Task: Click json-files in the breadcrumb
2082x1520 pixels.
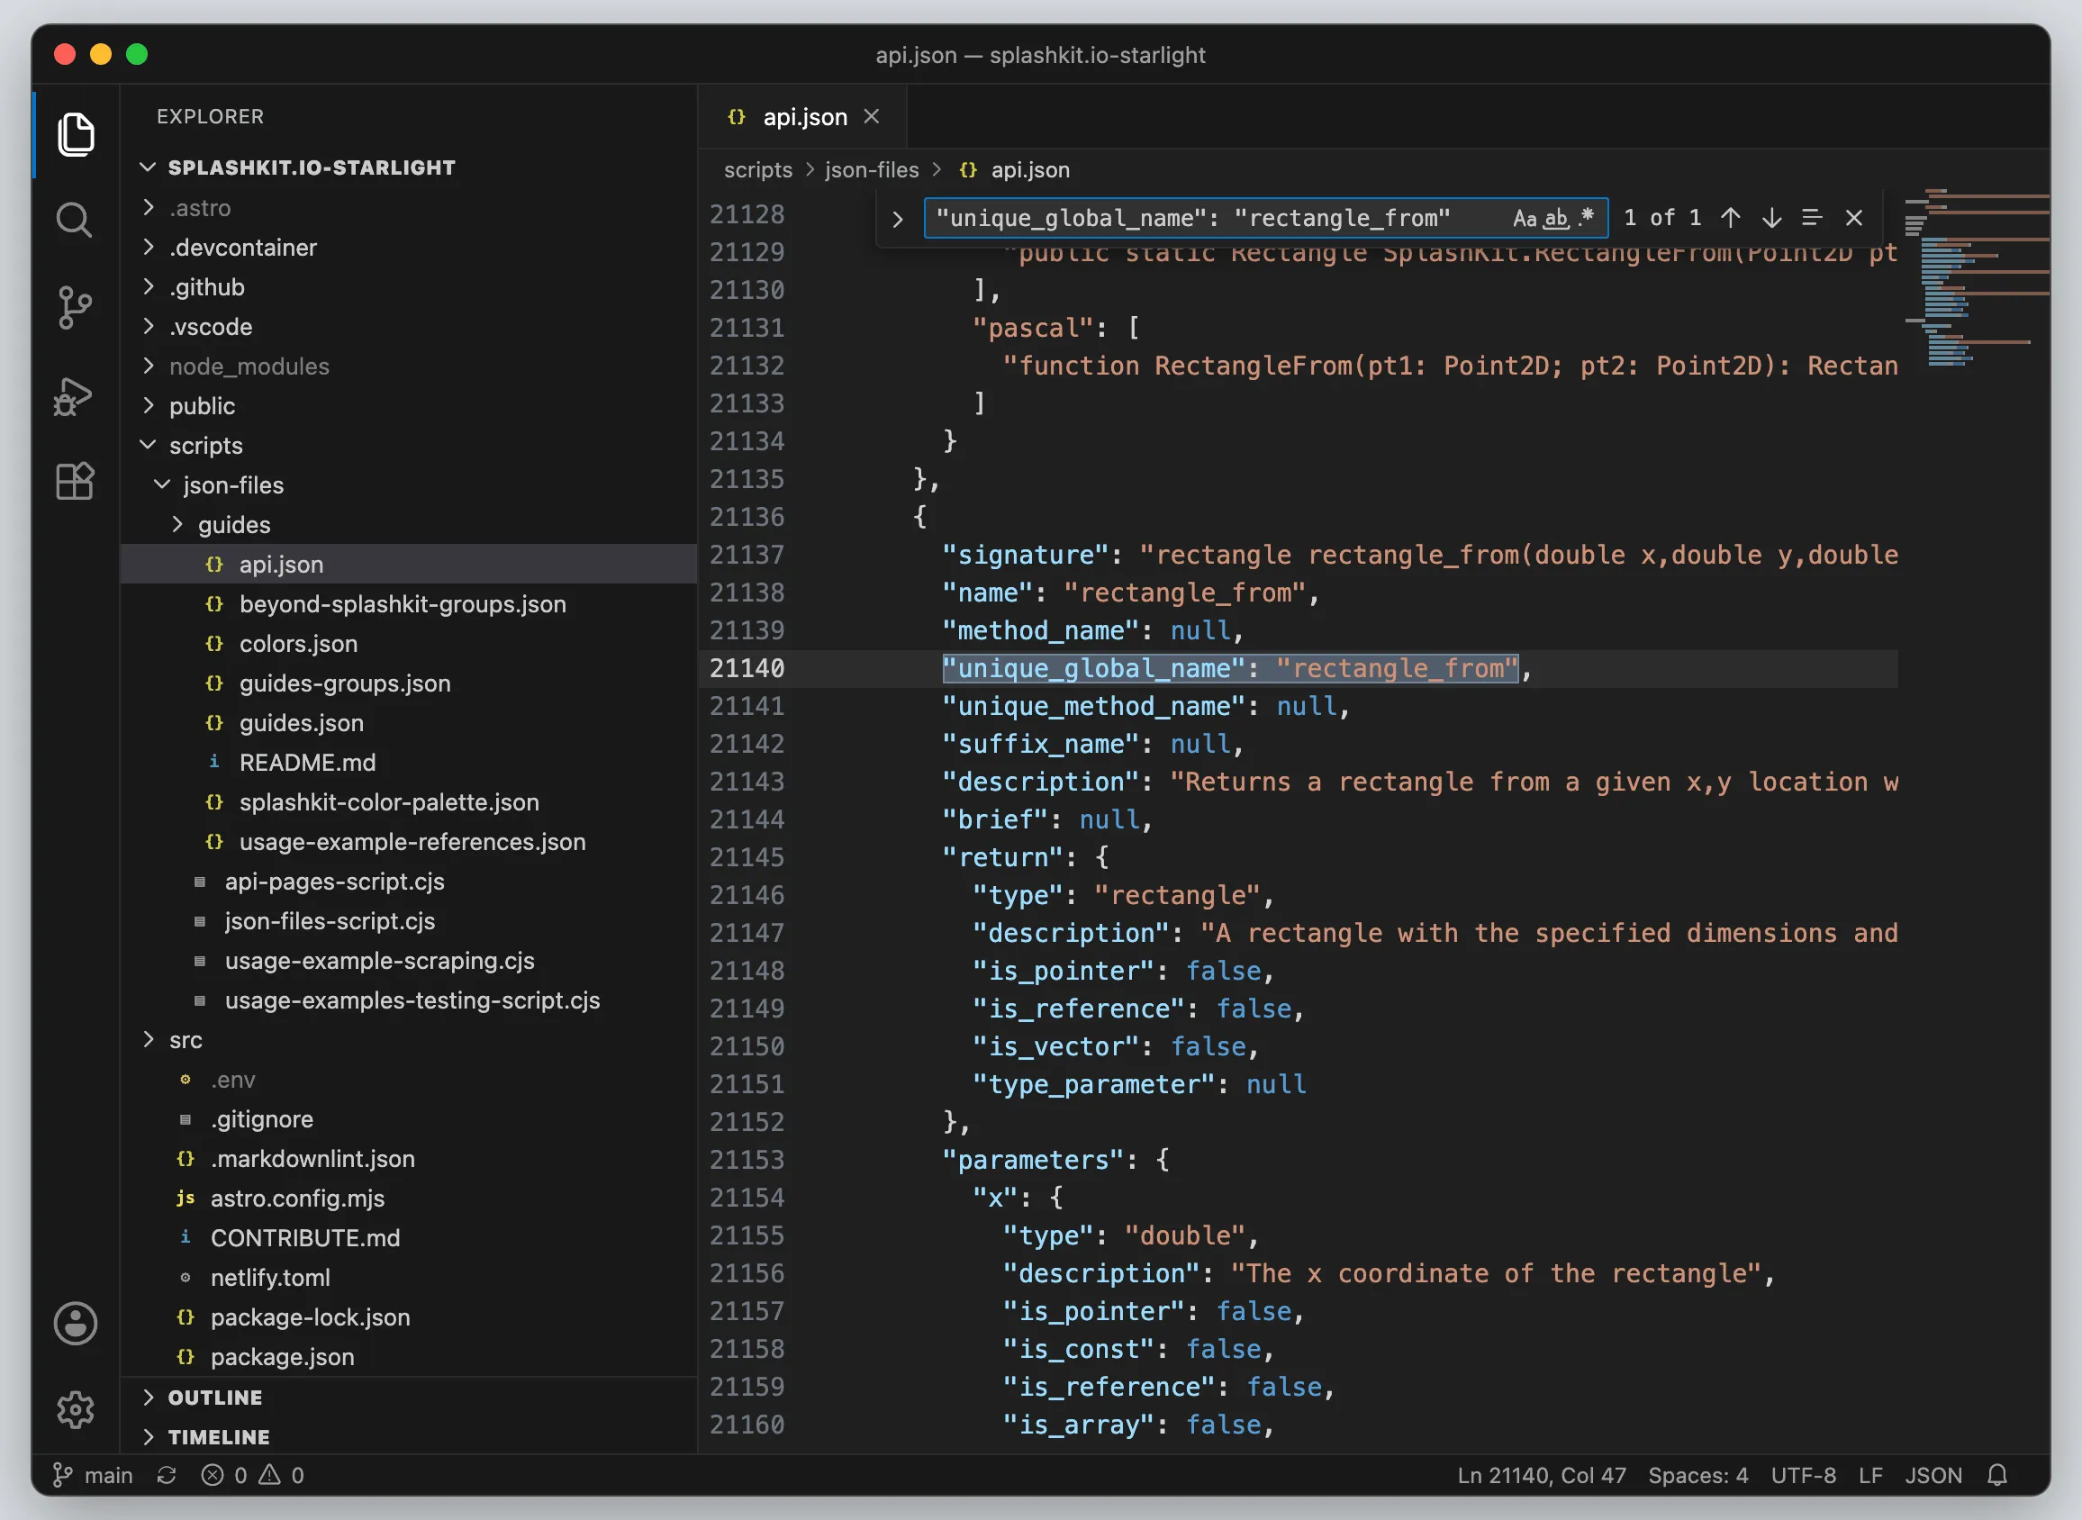Action: [872, 170]
